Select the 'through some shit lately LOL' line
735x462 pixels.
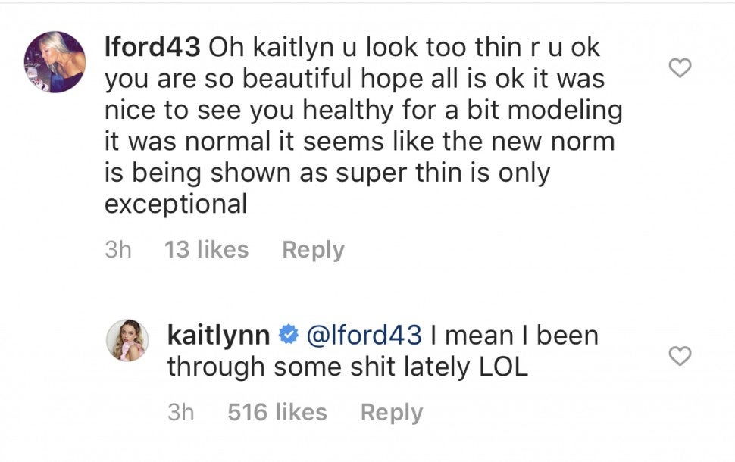347,367
